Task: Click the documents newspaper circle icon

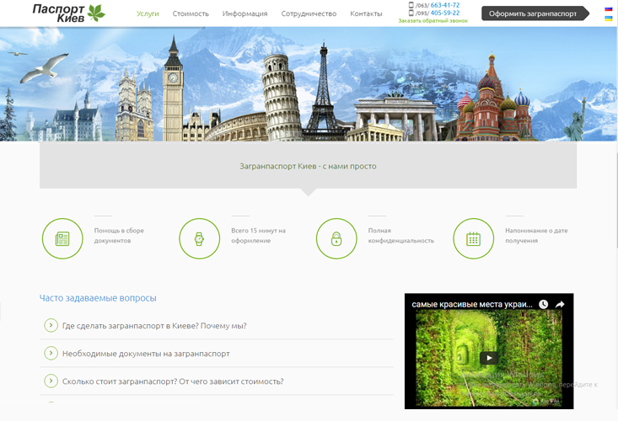Action: coord(62,238)
